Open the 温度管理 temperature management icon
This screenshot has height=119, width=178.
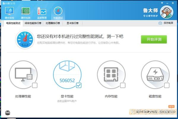[42, 13]
